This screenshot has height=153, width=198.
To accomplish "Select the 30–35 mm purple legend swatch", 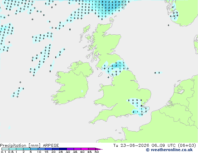I will (70, 149).
